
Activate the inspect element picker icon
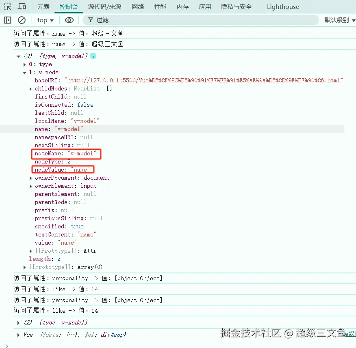coord(7,6)
